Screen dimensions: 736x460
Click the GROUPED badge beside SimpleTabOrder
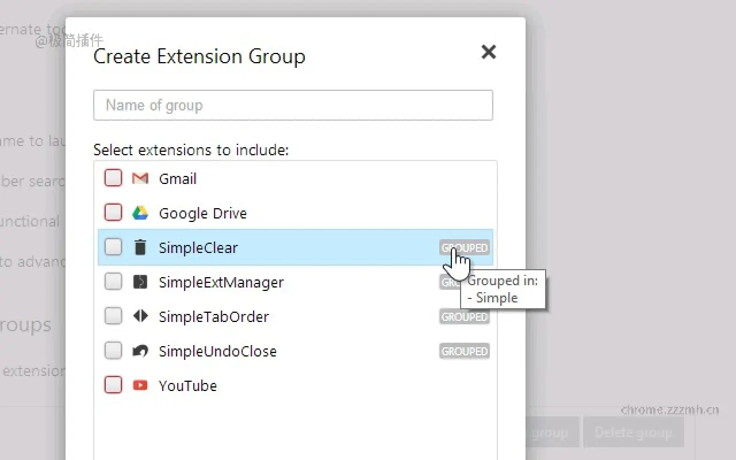point(464,316)
